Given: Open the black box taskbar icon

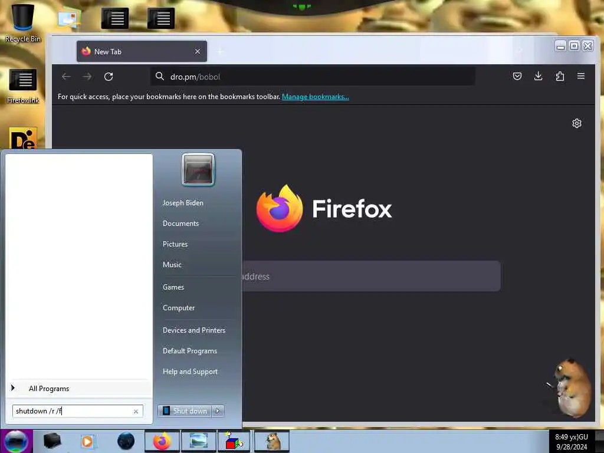Looking at the screenshot, I should 52,441.
